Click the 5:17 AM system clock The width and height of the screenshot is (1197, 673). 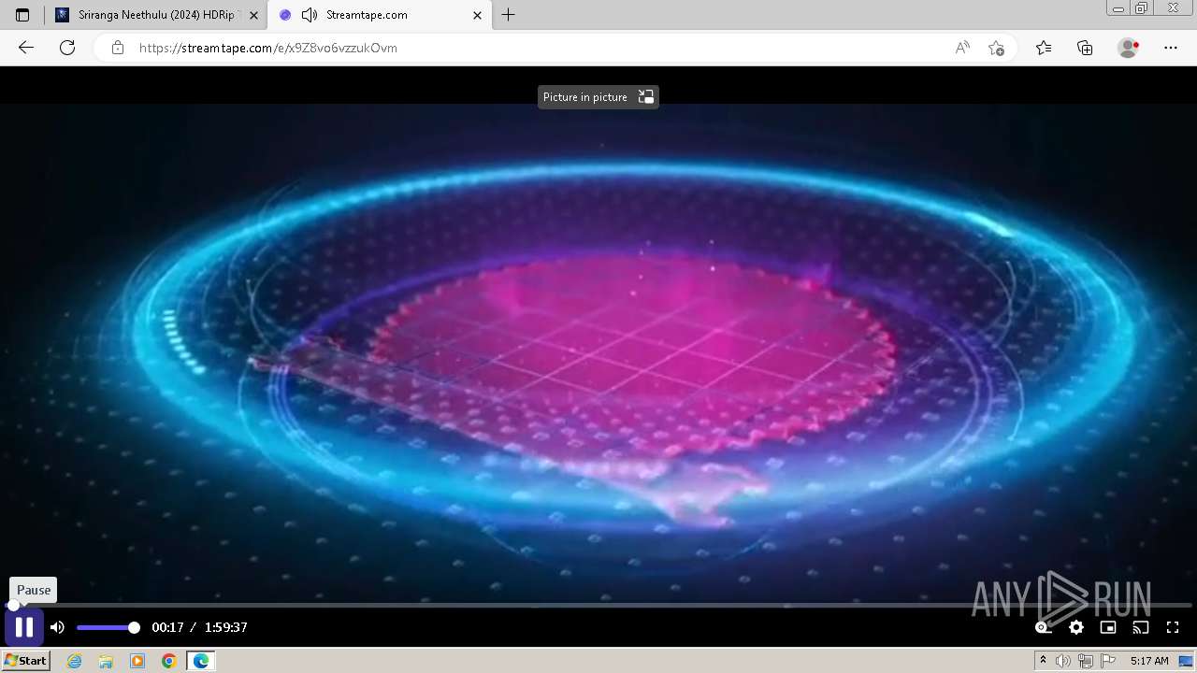1149,661
